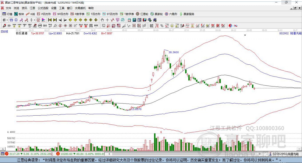Click the red-blue yin-yang icon
The height and width of the screenshot is (163, 302).
click(x=230, y=26)
